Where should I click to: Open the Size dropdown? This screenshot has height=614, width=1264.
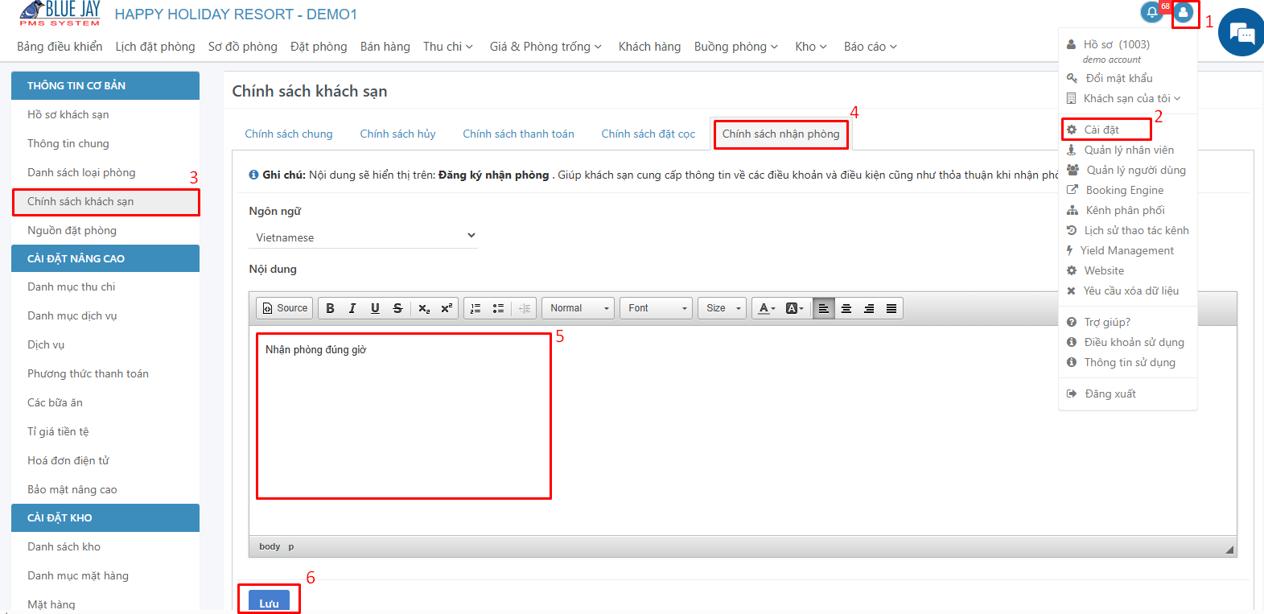coord(722,308)
